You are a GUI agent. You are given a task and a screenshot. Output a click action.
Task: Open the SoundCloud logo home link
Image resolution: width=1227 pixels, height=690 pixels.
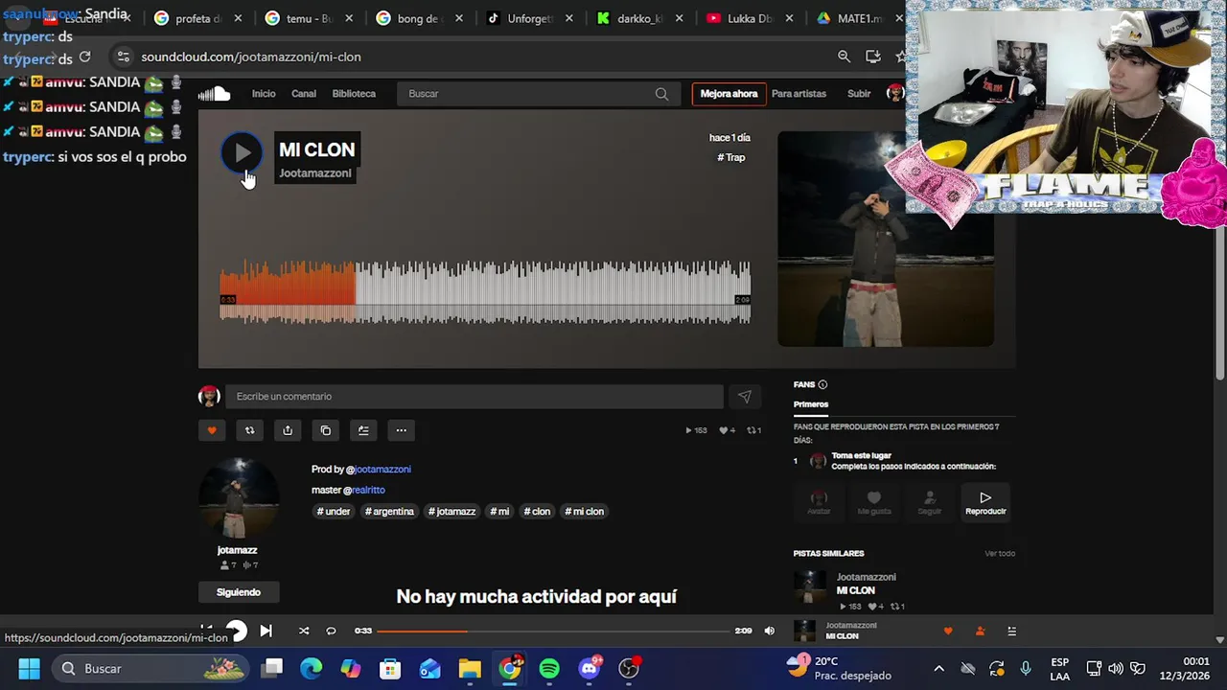(215, 94)
